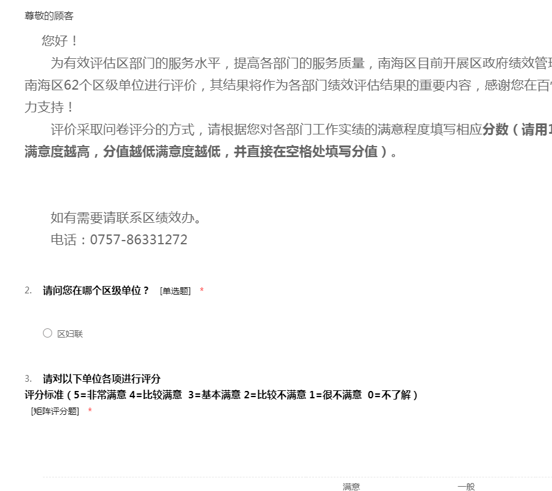Viewport: 552px width, 491px height.
Task: Click the 一般 column header
Action: point(466,487)
